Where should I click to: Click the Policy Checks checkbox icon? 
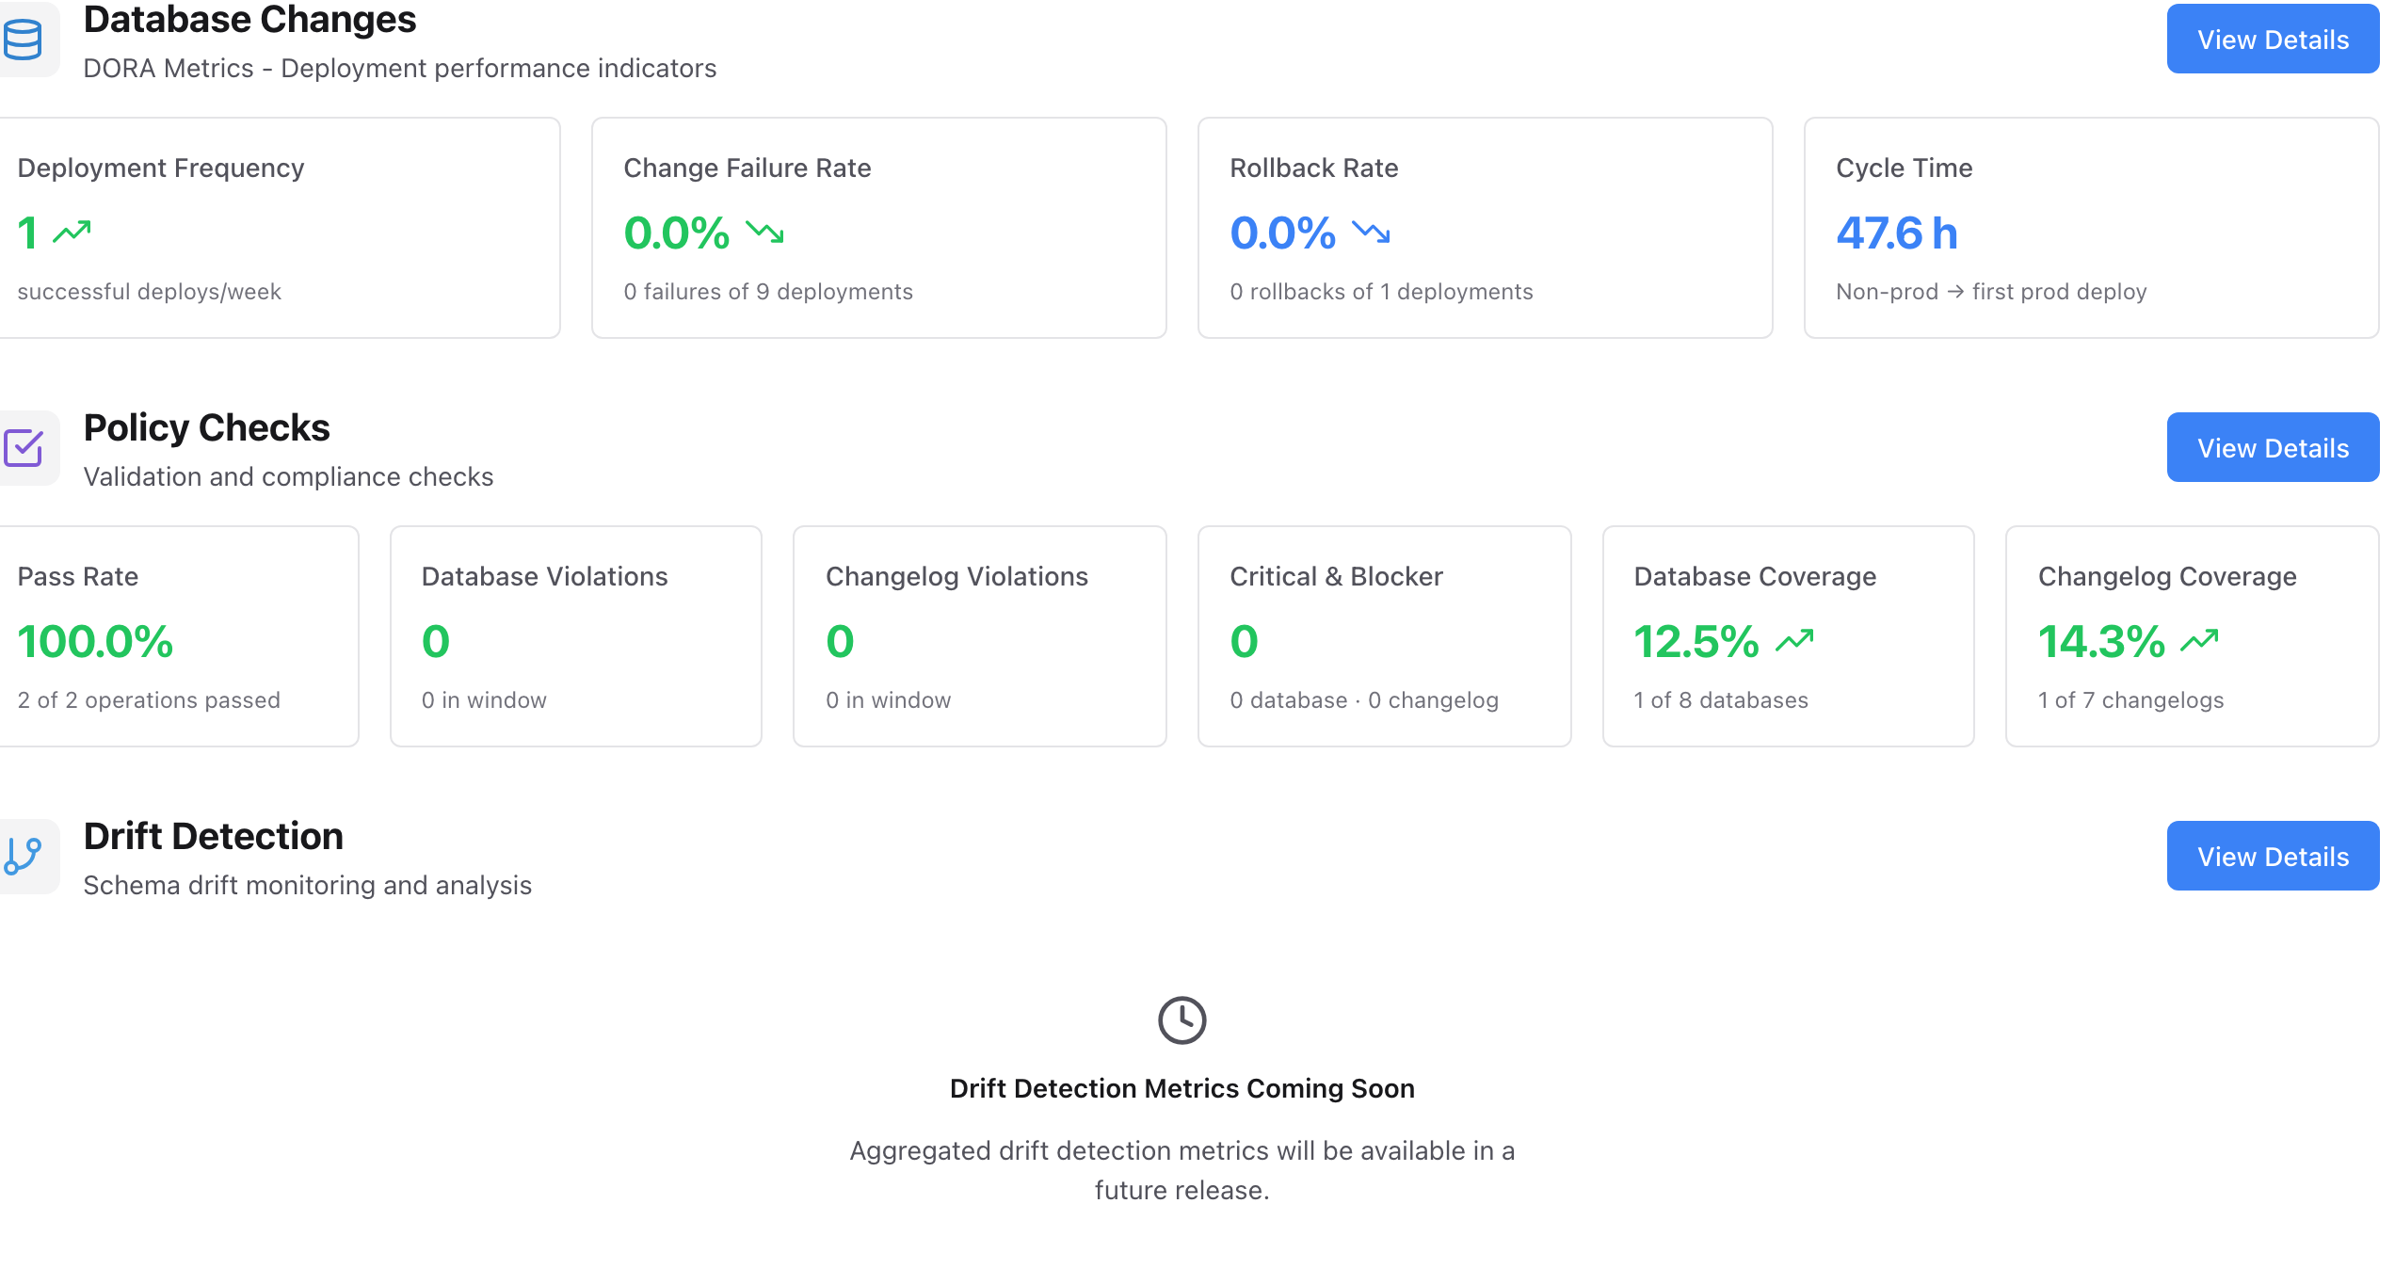point(23,448)
